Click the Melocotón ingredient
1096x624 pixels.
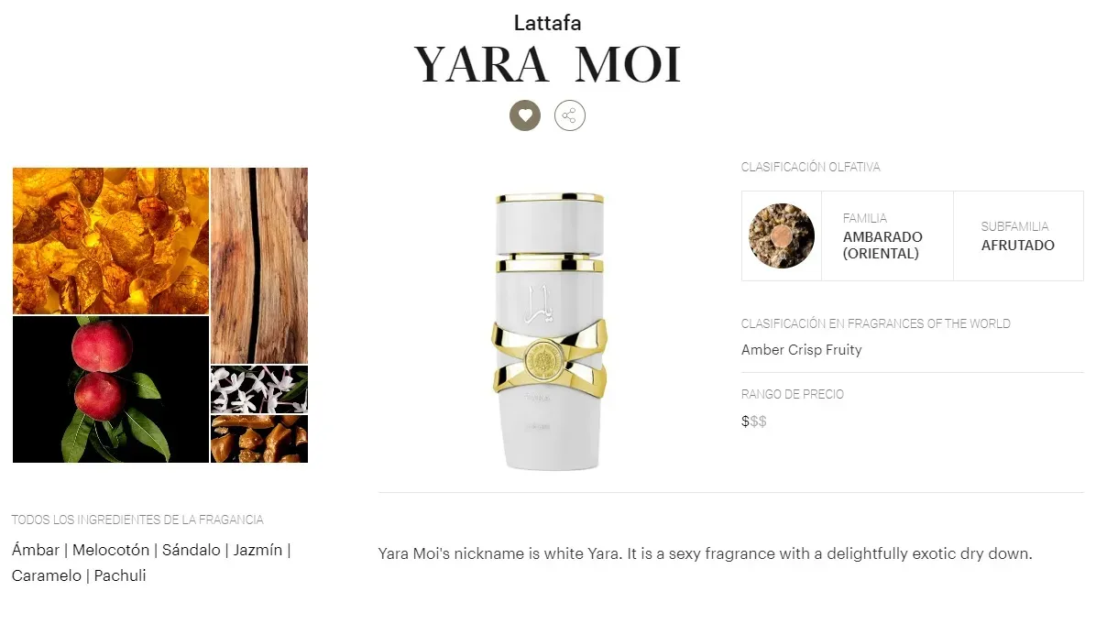(x=111, y=550)
